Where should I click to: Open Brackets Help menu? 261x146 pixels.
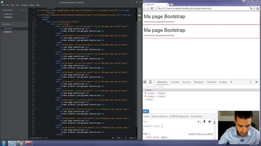click(x=38, y=5)
